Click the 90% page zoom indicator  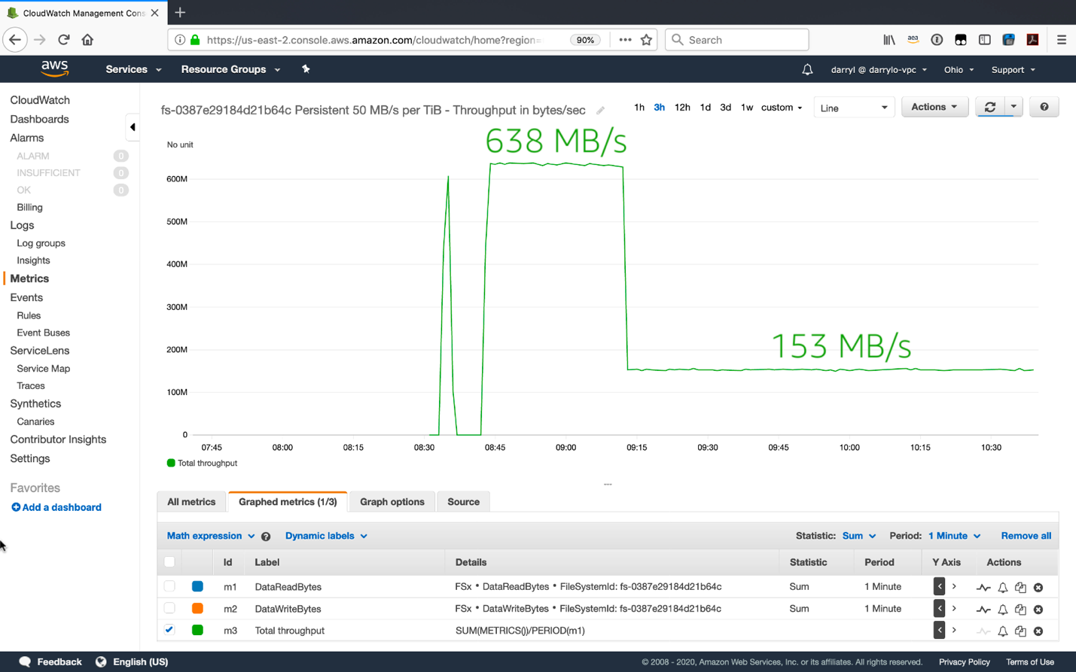(585, 40)
